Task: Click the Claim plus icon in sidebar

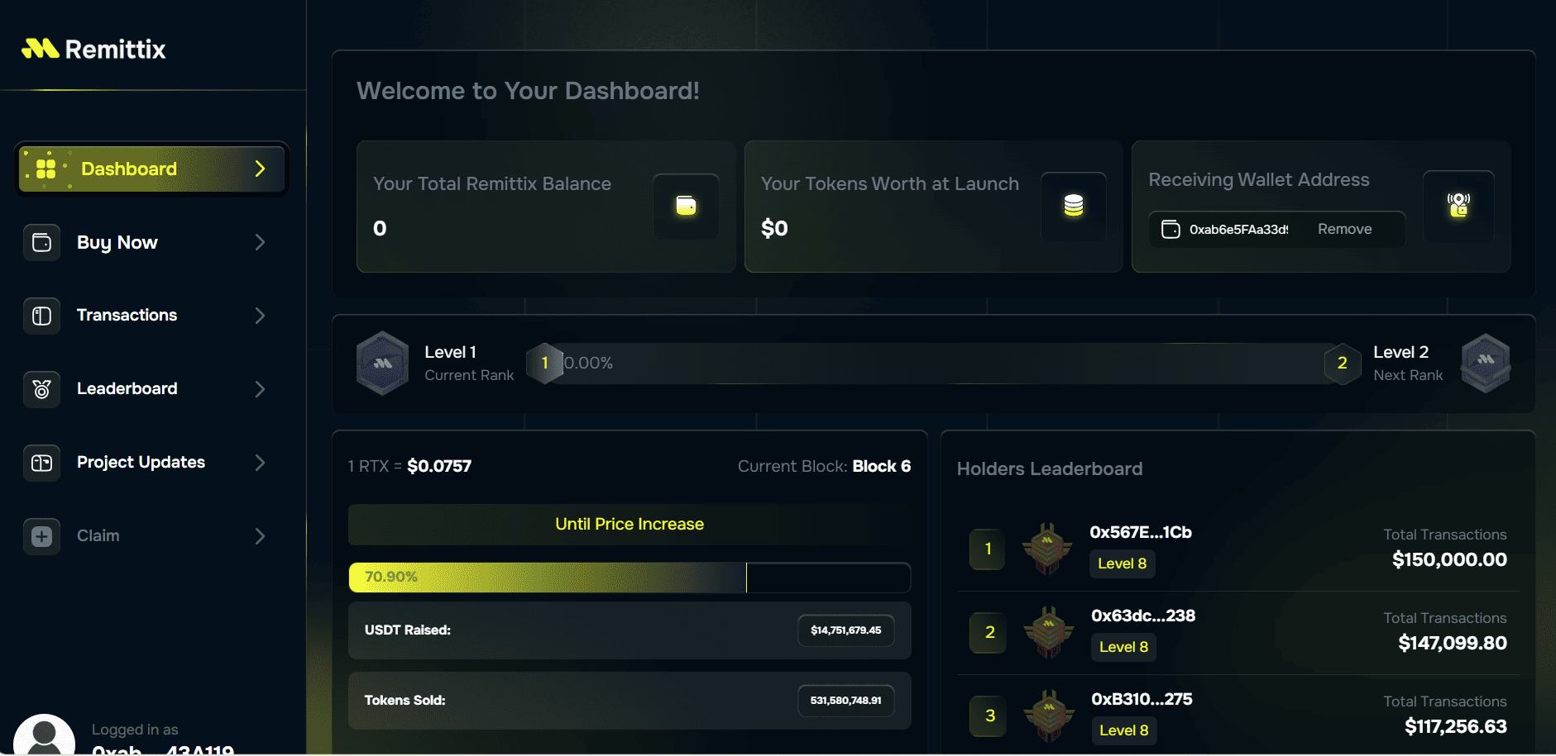Action: [41, 536]
